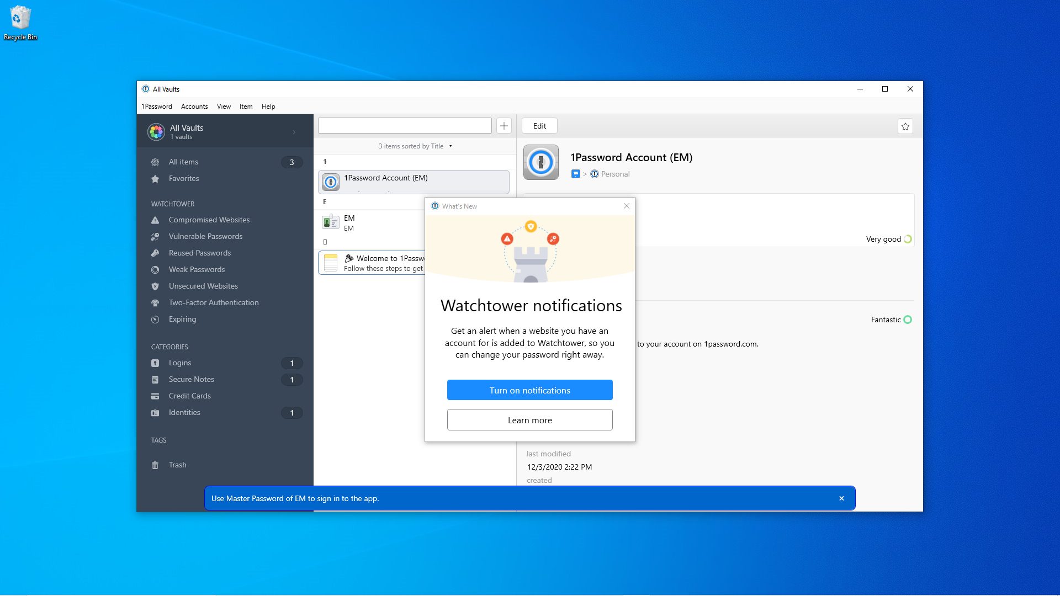Click the Reused Passwords key icon
This screenshot has width=1060, height=596.
coord(155,253)
